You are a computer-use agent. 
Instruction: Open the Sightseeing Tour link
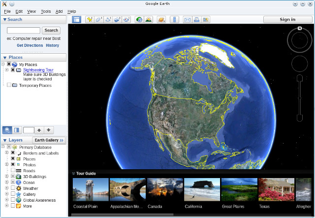tap(38, 70)
